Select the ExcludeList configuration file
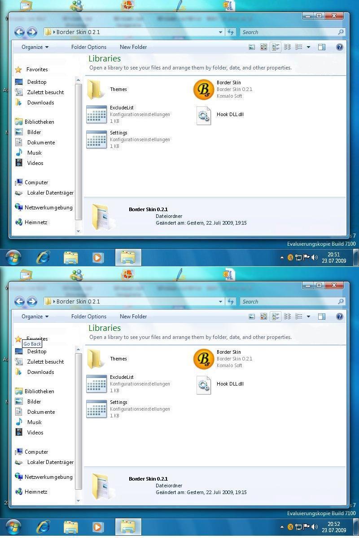 (96, 114)
